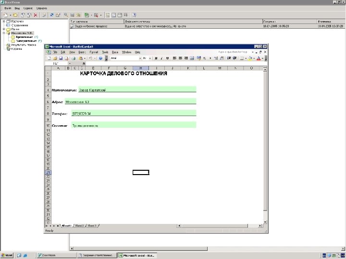Toggle second view-mode button in DocsVision toolbar
Screen dimensions: 346x259
tap(113, 15)
